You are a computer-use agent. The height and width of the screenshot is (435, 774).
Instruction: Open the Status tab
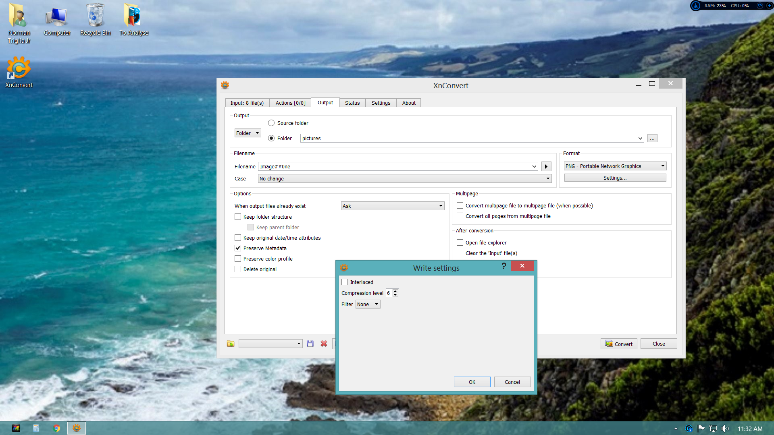pos(352,103)
